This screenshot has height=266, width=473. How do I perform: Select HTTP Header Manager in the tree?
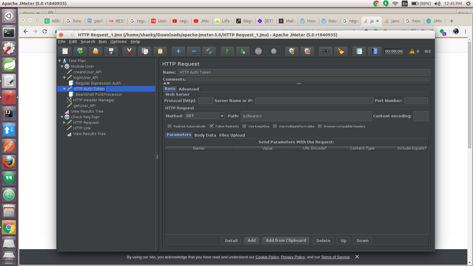click(x=94, y=100)
